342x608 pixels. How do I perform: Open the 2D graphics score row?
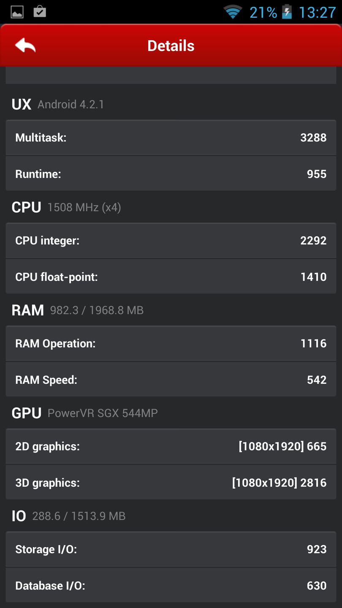(x=171, y=447)
